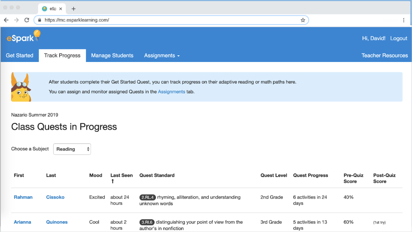Click the bookmark star in address bar
412x232 pixels.
coord(303,19)
